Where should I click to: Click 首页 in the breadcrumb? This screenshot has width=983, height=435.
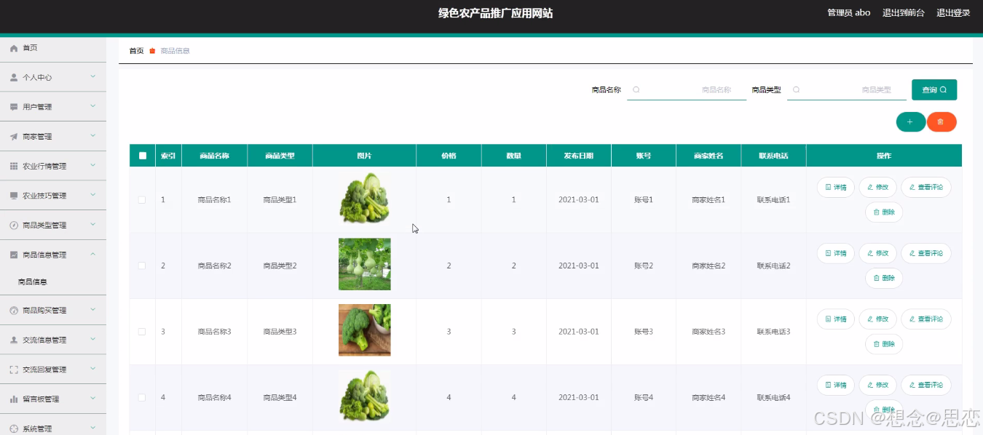coord(136,51)
